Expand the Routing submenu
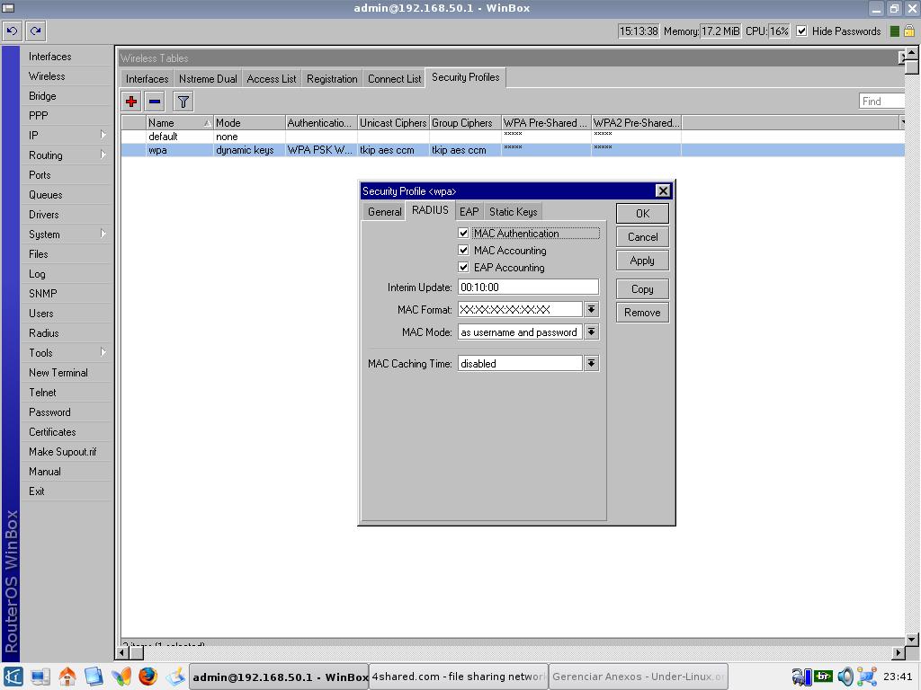The height and width of the screenshot is (690, 921). pos(103,155)
